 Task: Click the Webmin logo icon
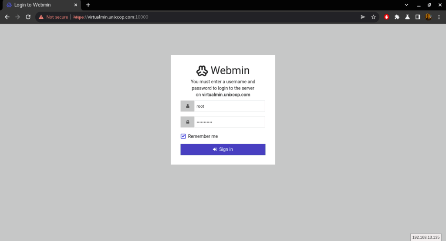click(202, 71)
